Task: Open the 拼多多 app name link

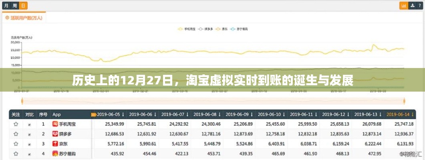Action: [66, 134]
